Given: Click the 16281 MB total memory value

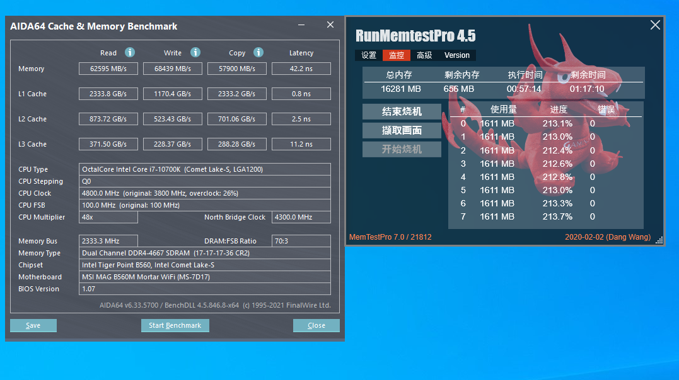Looking at the screenshot, I should coord(400,89).
